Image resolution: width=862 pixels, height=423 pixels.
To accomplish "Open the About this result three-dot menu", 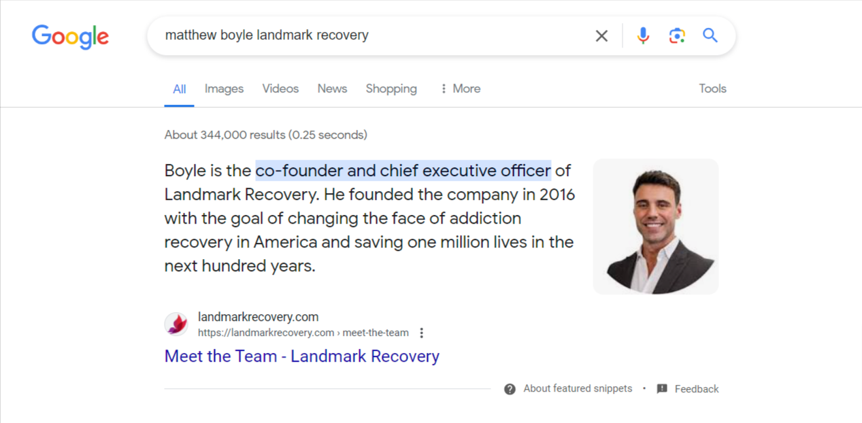I will [x=422, y=333].
